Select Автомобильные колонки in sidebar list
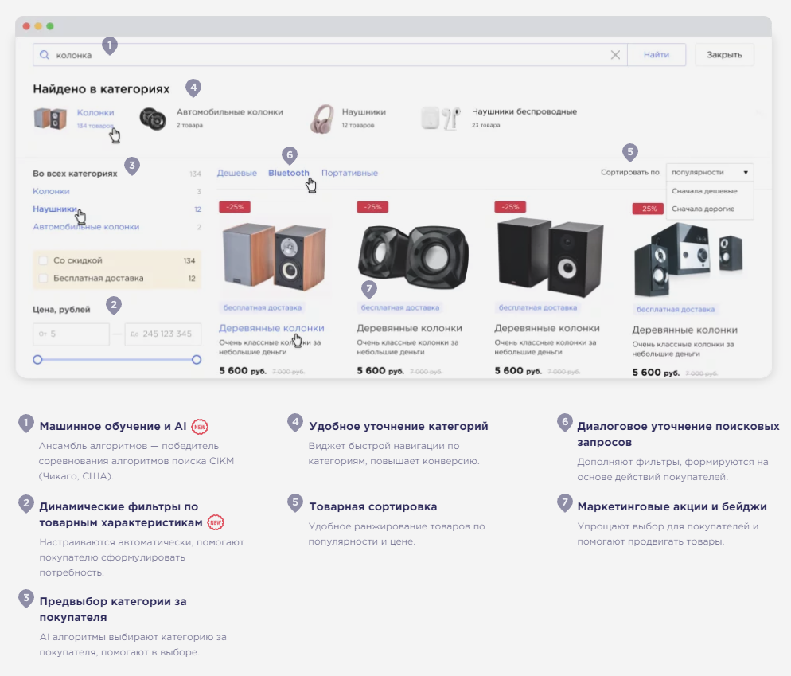 tap(86, 227)
